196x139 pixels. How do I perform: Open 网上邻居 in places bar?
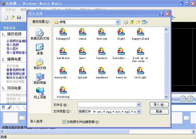click(40, 93)
